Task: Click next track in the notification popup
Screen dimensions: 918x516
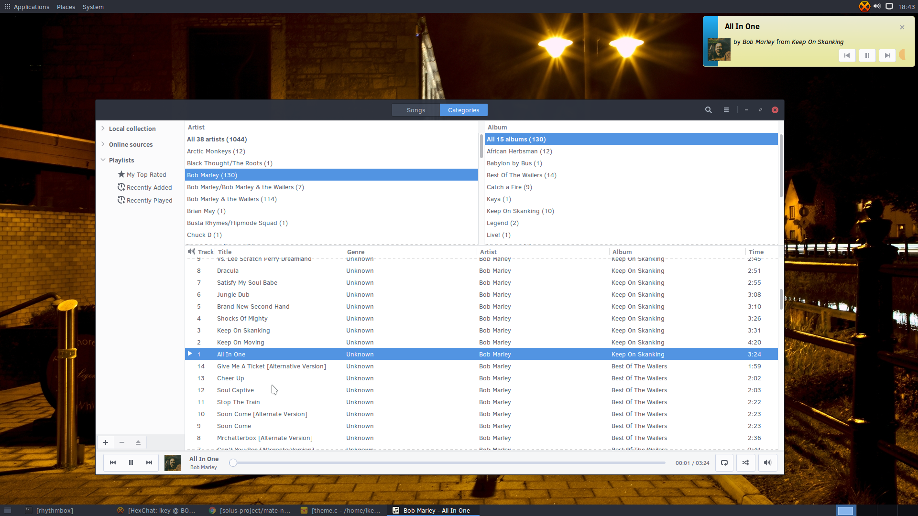Action: (887, 55)
